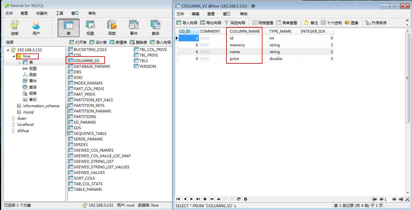Select 备份 node in the tree
The width and height of the screenshot is (412, 210).
point(33,100)
